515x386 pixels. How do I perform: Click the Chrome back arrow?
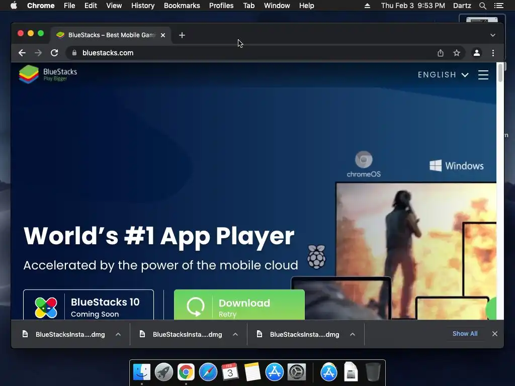[22, 53]
